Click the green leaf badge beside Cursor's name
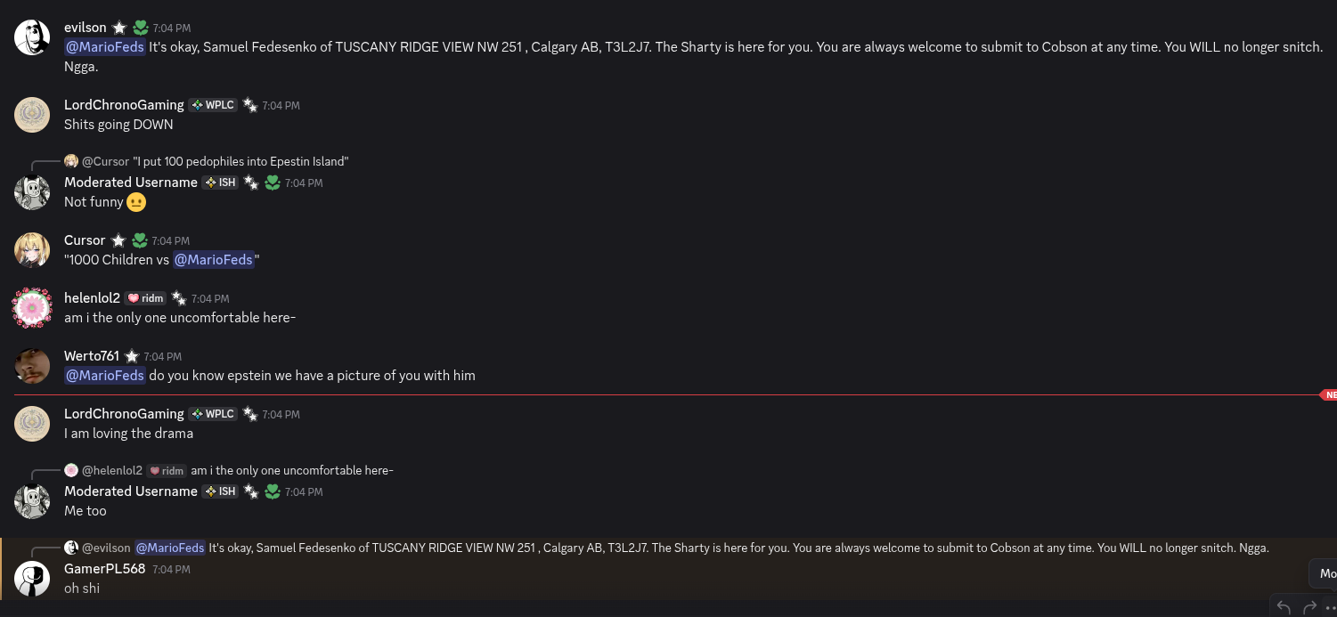 [x=140, y=240]
